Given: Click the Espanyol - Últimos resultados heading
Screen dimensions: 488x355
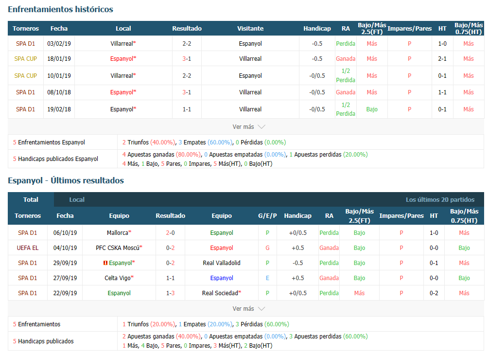Looking at the screenshot, I should [x=66, y=180].
